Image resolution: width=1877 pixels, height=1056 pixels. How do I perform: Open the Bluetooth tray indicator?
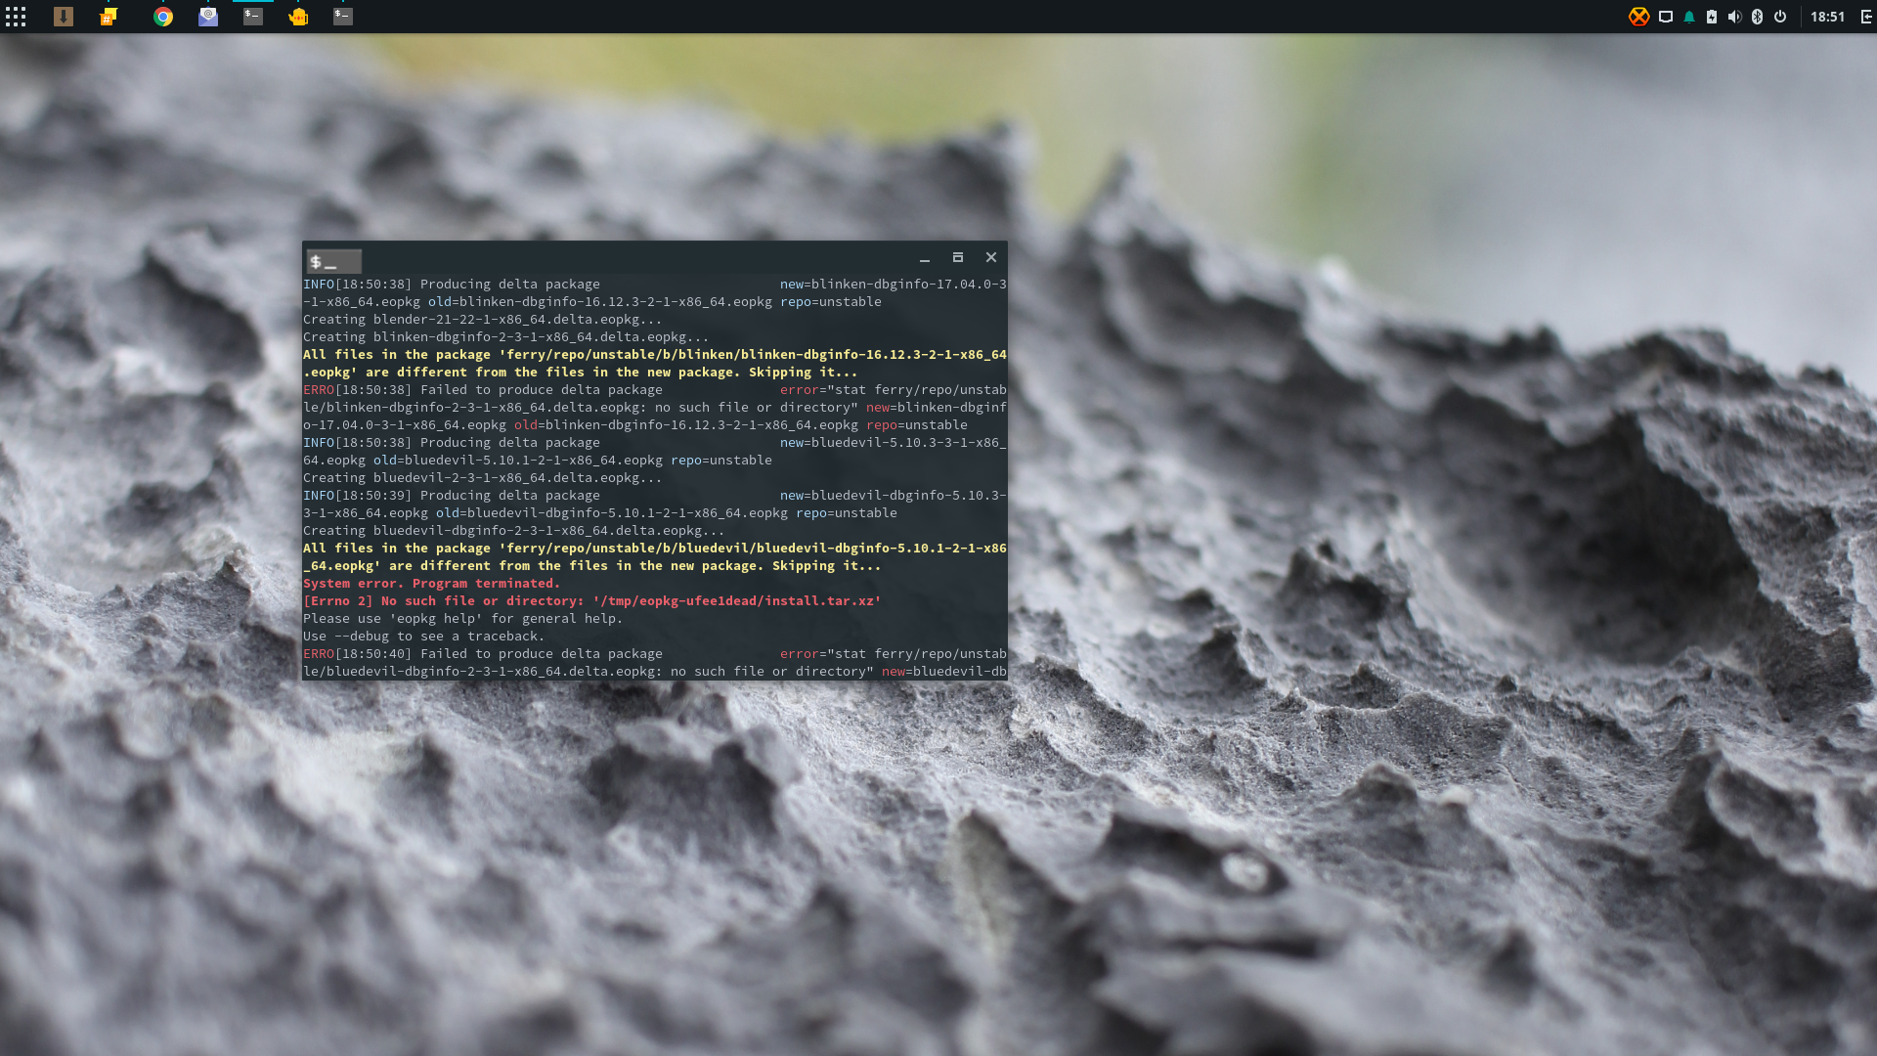[1757, 17]
